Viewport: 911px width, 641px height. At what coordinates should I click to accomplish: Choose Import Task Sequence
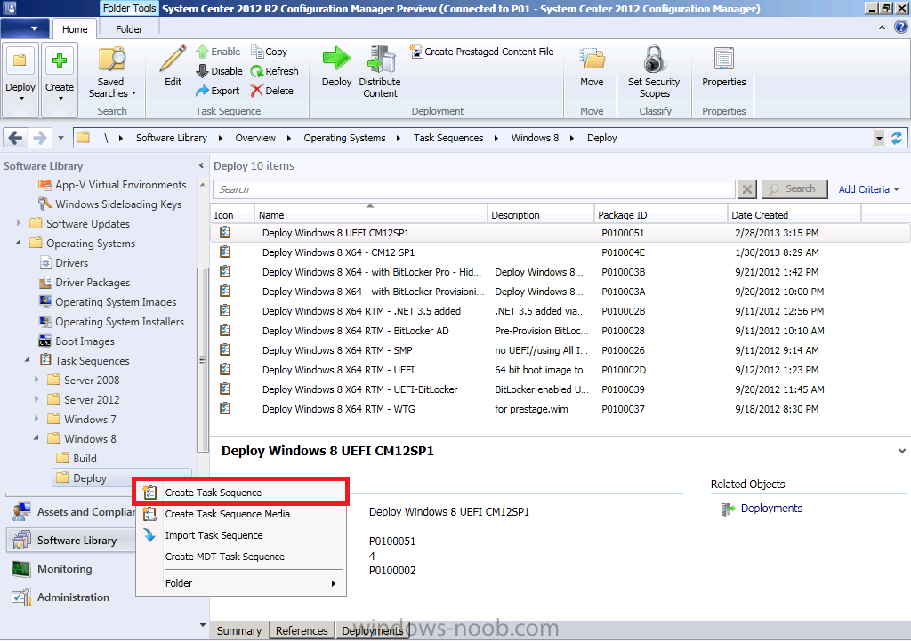point(242,535)
